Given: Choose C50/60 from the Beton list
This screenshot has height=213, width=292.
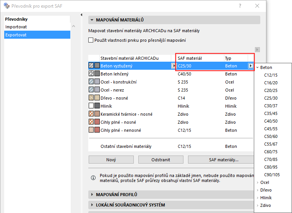Looking at the screenshot, I should [271, 136].
